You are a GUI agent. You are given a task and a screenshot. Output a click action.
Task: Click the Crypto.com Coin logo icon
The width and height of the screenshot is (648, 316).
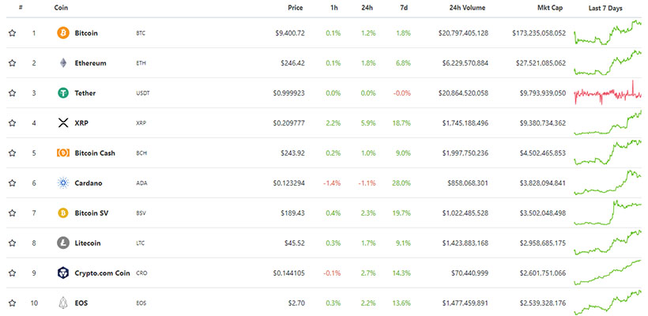click(62, 273)
